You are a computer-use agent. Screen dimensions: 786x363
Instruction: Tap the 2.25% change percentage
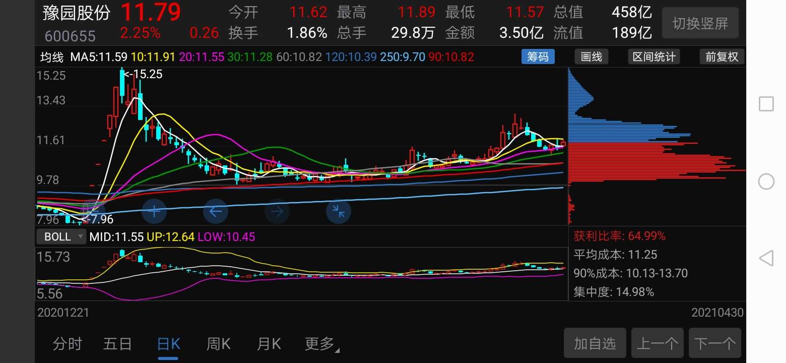click(140, 33)
